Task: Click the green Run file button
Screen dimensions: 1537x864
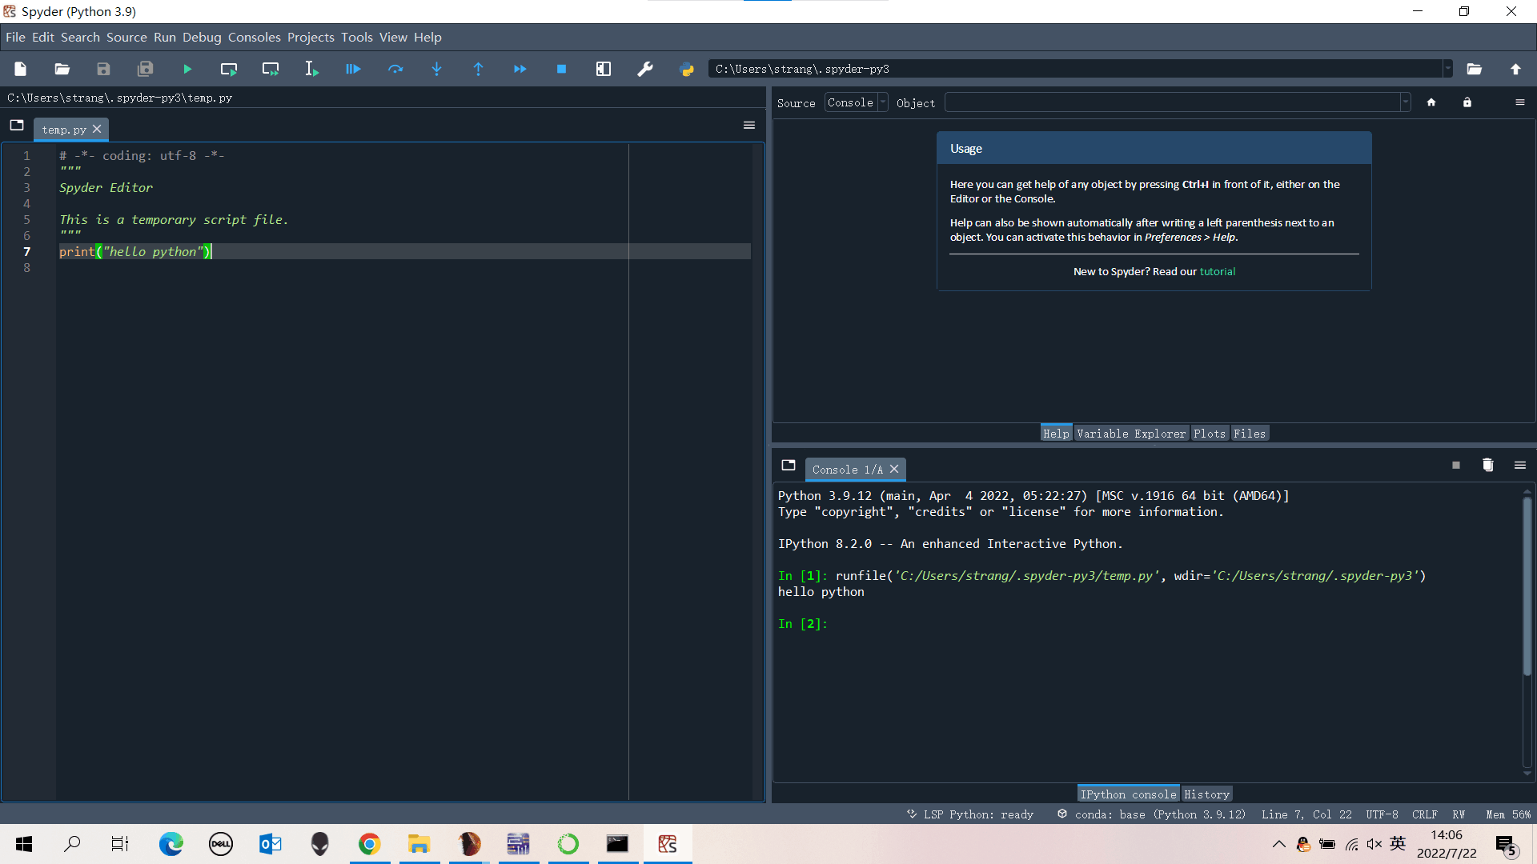Action: coord(187,70)
